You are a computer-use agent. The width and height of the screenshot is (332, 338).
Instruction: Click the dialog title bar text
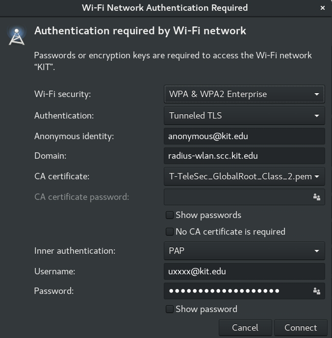pos(164,8)
